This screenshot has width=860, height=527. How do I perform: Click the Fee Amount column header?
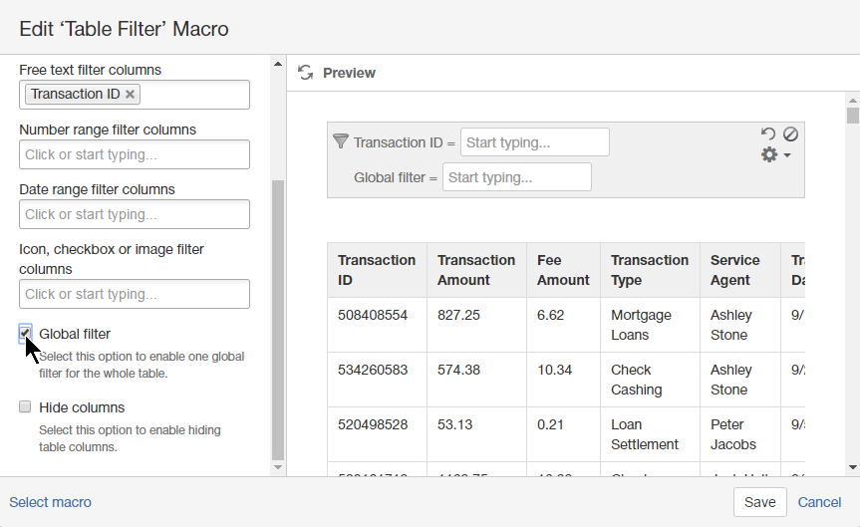coord(563,270)
